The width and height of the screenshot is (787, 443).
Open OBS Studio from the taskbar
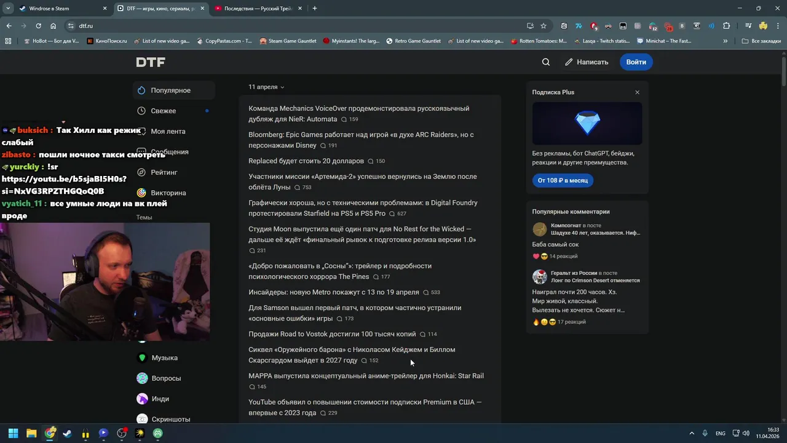[122, 433]
